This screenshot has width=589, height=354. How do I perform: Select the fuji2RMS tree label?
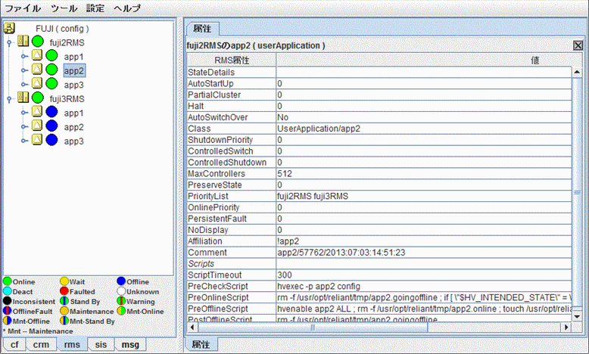pyautogui.click(x=67, y=43)
